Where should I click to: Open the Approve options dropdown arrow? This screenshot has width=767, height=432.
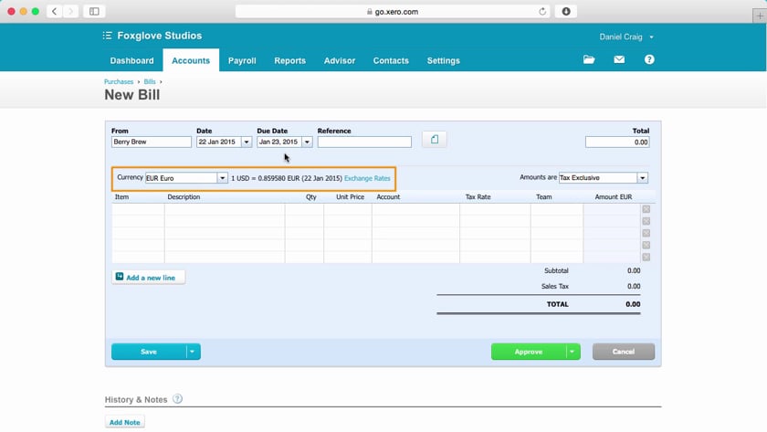(573, 352)
